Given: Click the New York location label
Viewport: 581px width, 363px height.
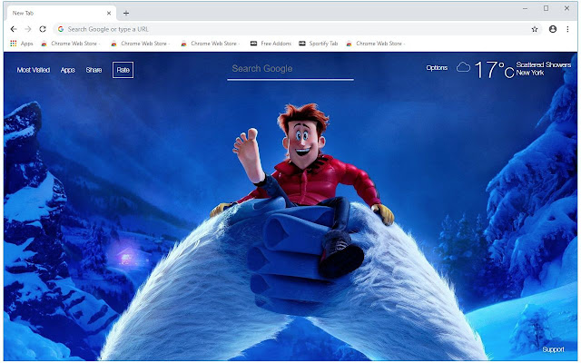Looking at the screenshot, I should [x=530, y=73].
